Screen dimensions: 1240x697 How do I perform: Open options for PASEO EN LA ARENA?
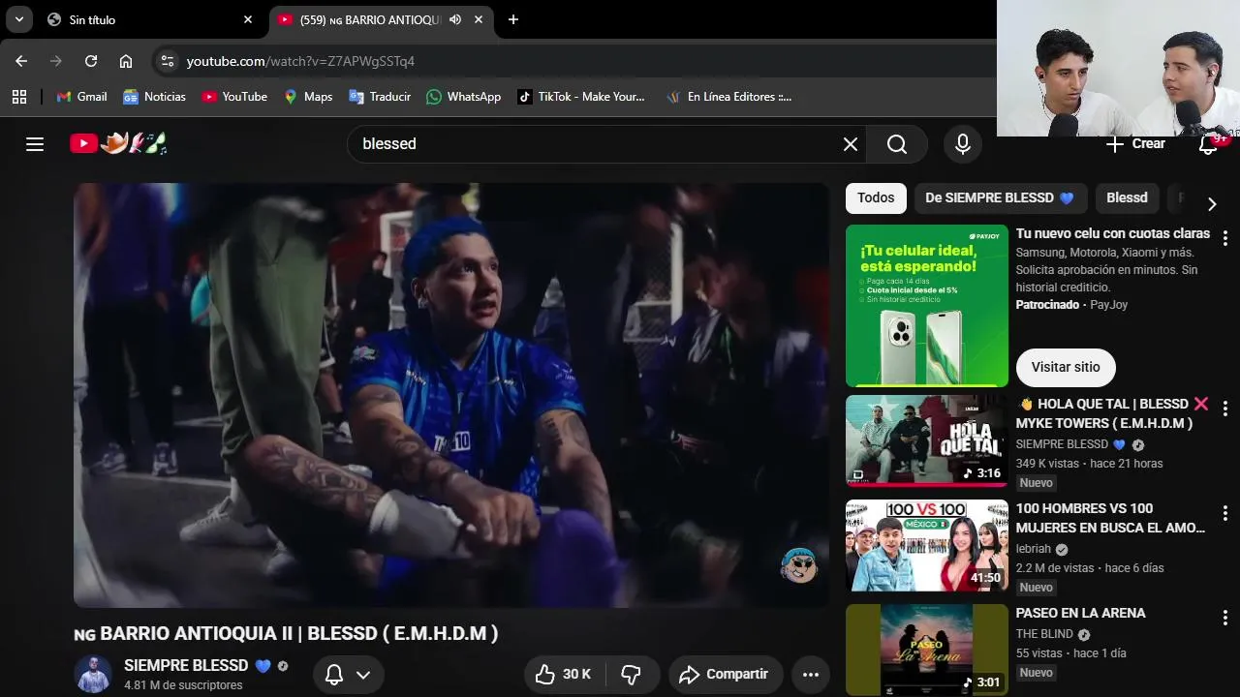tap(1224, 618)
